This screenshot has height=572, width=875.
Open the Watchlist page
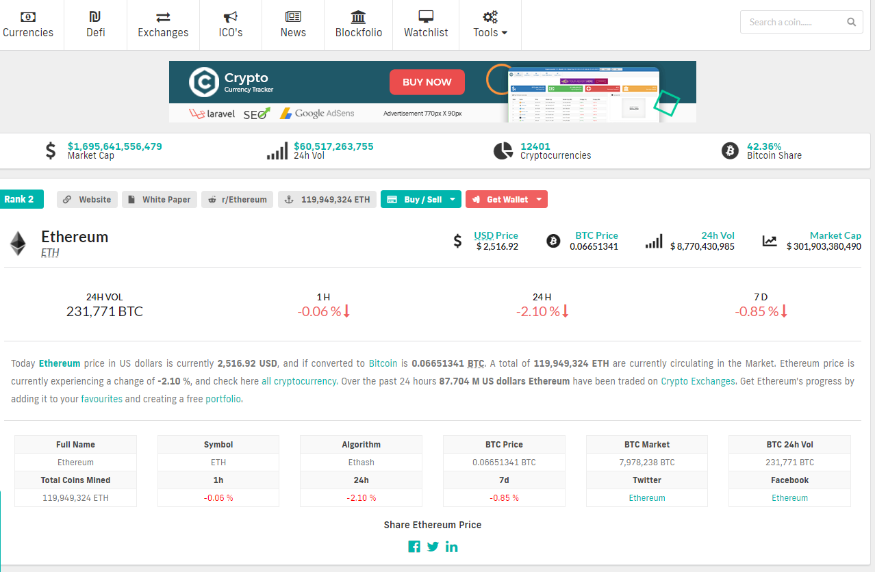[426, 25]
